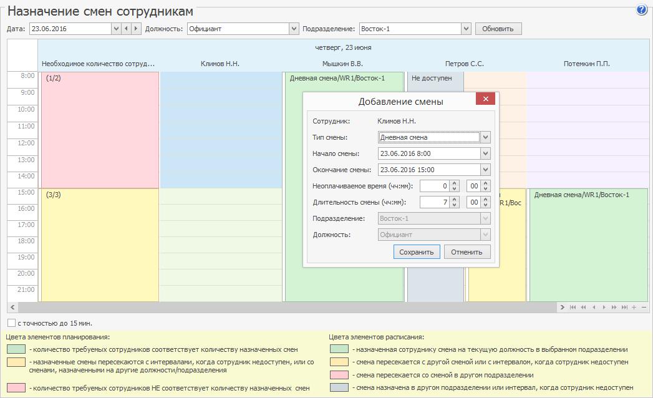The image size is (653, 398).
Task: Zoom out schedule with minus icon
Action: (x=644, y=307)
